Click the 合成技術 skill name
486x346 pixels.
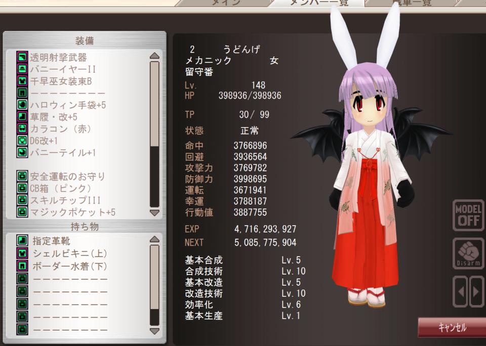coord(204,271)
